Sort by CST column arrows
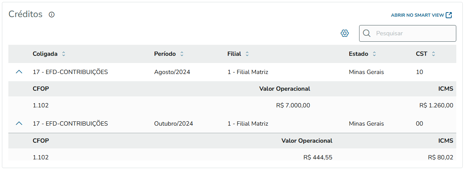The image size is (465, 170). click(x=433, y=54)
